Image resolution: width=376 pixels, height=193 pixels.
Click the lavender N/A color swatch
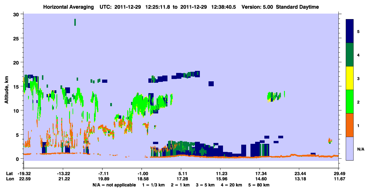pyautogui.click(x=350, y=148)
